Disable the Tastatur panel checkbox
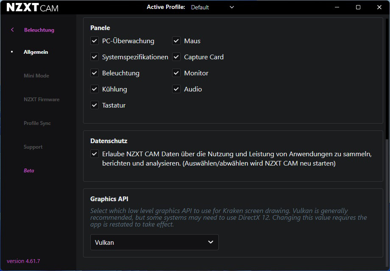Image resolution: width=390 pixels, height=271 pixels. tap(95, 105)
